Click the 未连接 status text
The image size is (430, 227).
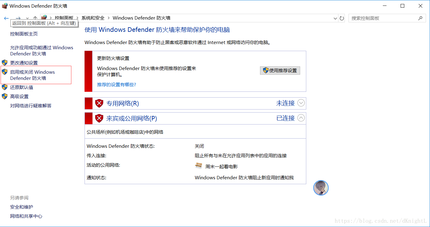pyautogui.click(x=285, y=103)
